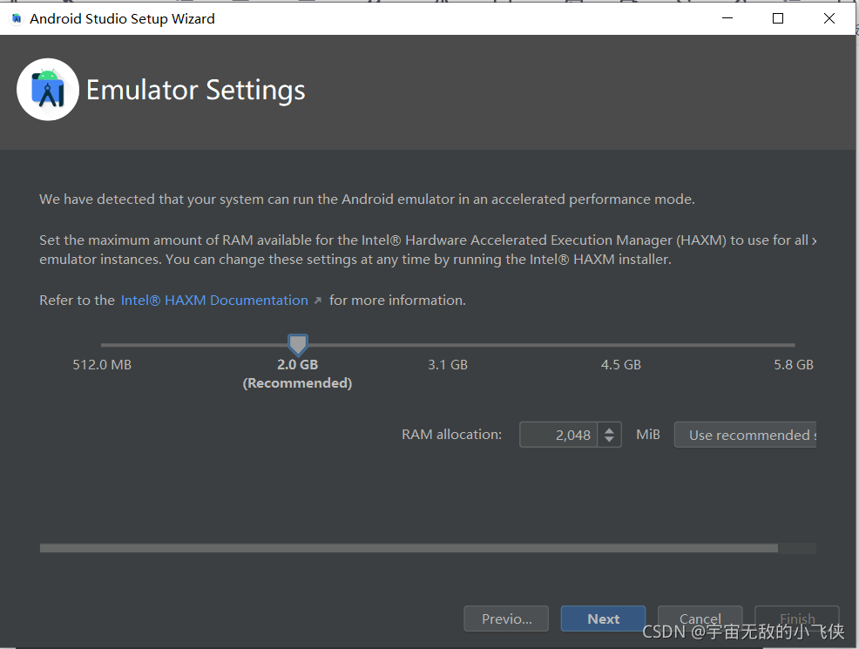Click the horizontal scrollbar at bottom
Screen dimensions: 859x649
point(409,548)
